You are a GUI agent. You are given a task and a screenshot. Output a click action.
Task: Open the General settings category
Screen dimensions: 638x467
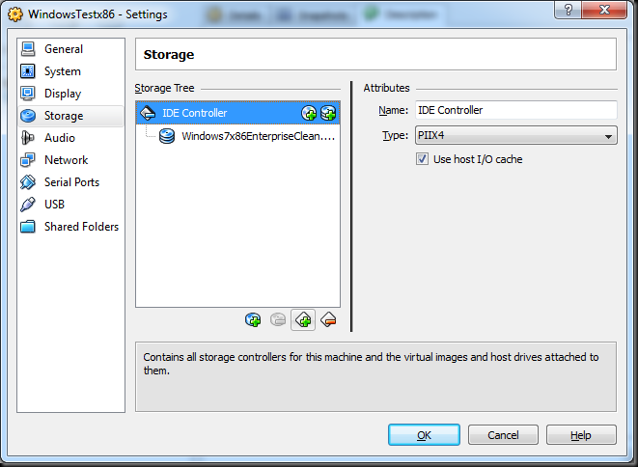click(64, 49)
